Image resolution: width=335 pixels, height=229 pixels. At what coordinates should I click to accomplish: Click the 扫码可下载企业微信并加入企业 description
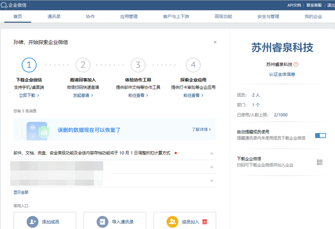pyautogui.click(x=265, y=165)
